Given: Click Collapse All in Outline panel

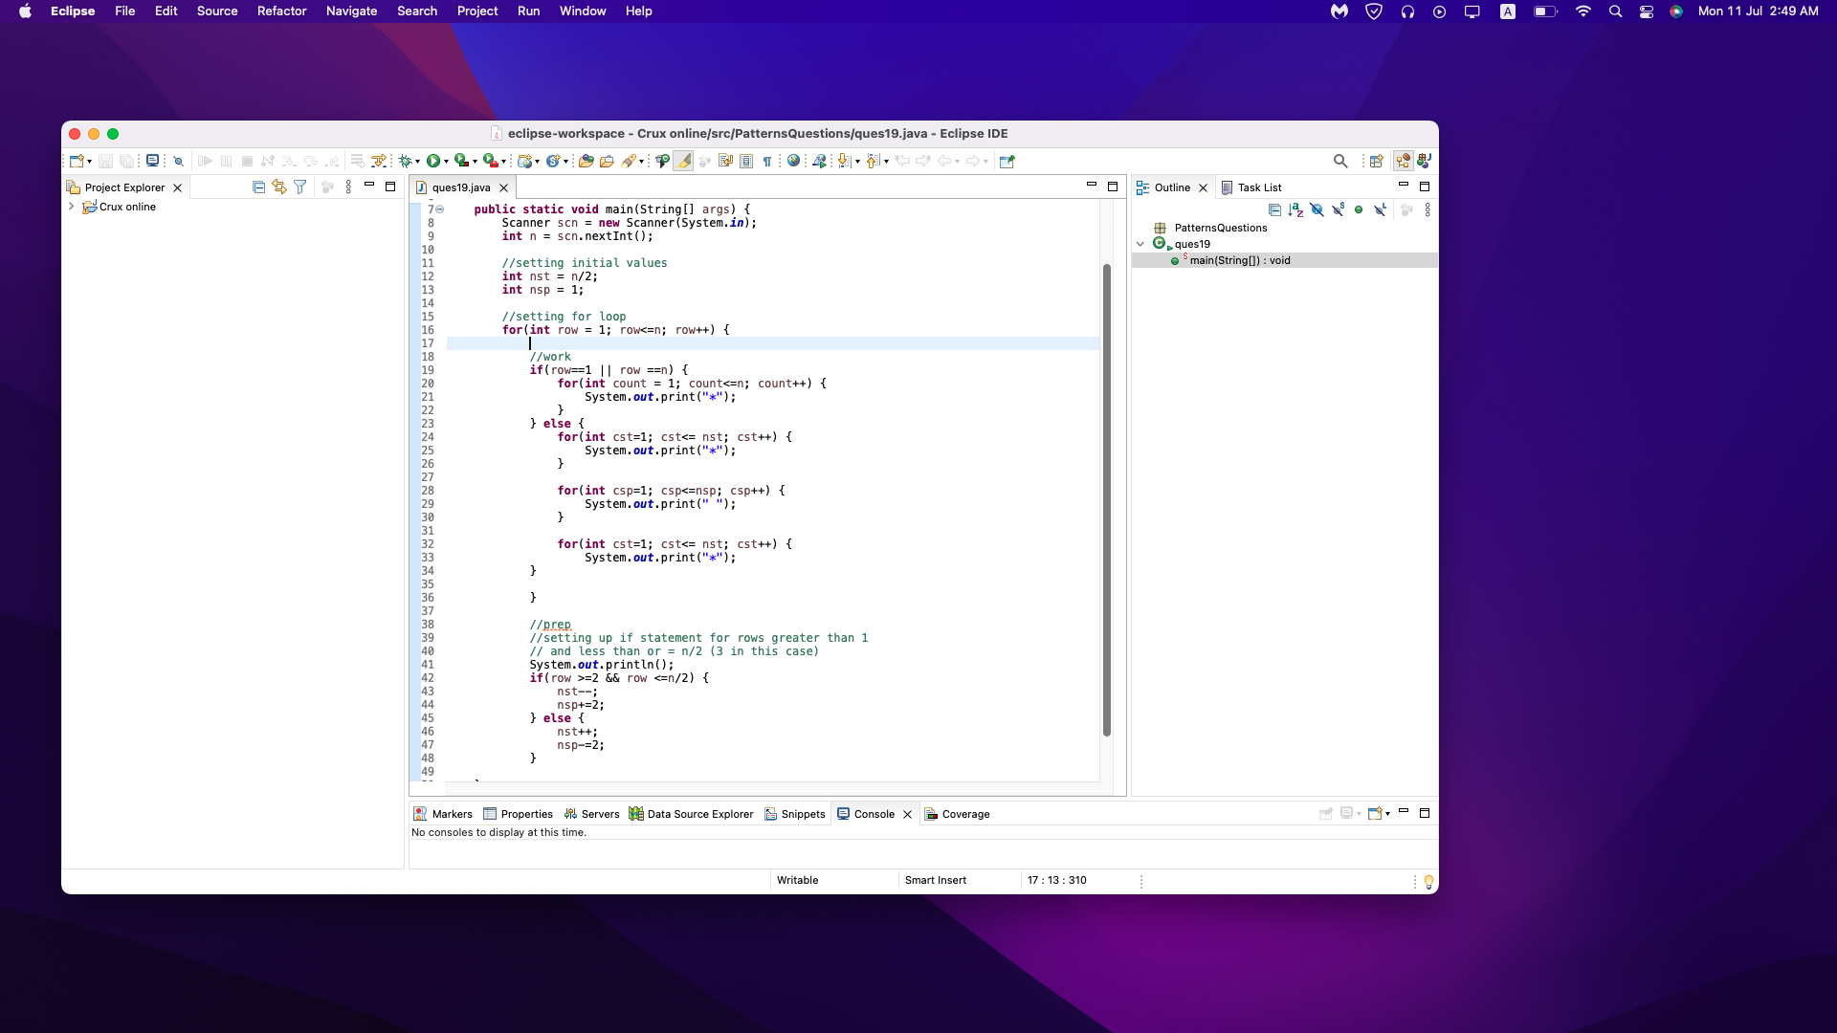Looking at the screenshot, I should click(1274, 209).
